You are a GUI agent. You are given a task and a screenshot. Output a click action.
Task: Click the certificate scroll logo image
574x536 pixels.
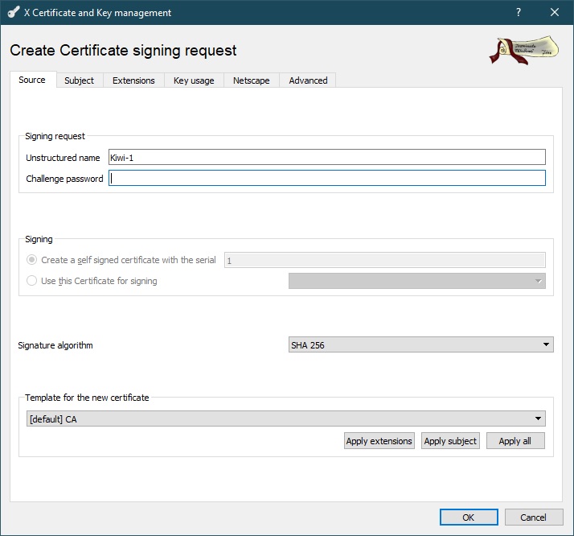tap(523, 50)
